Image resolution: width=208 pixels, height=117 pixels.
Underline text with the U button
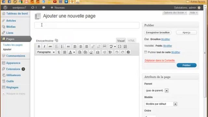59,52
